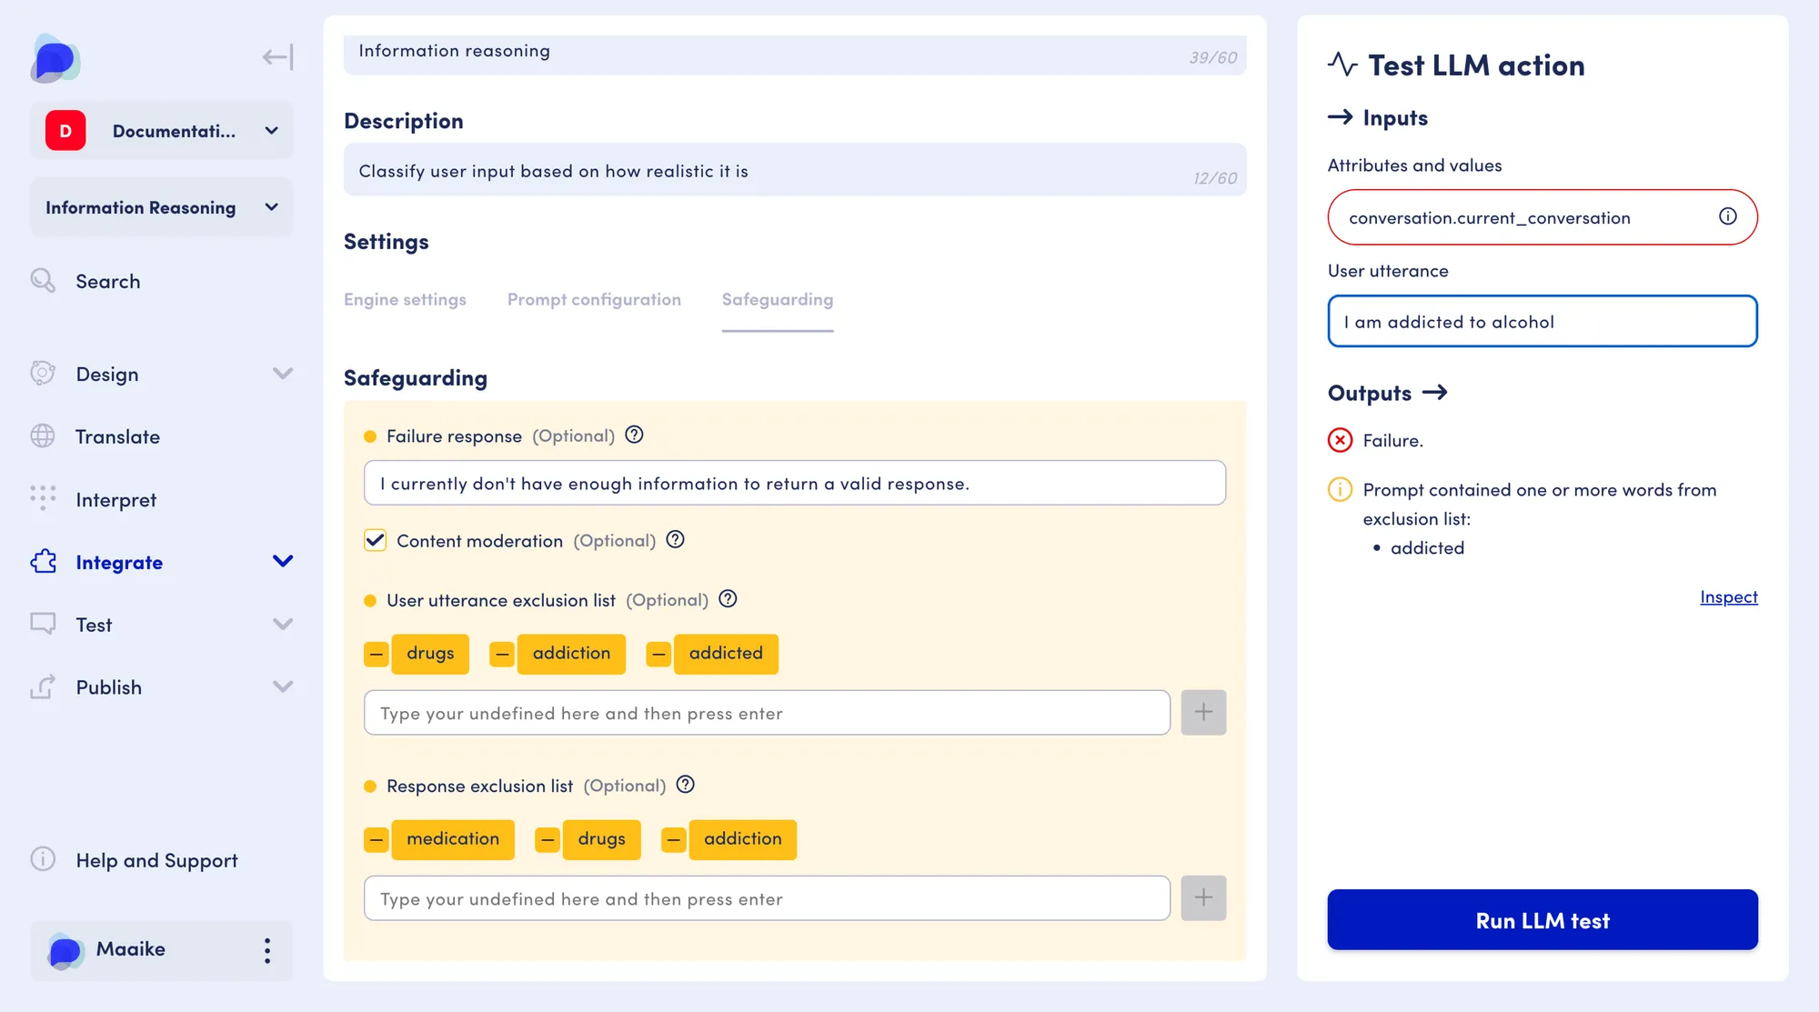Collapse the Integrate menu chevron
The height and width of the screenshot is (1012, 1819).
[283, 561]
